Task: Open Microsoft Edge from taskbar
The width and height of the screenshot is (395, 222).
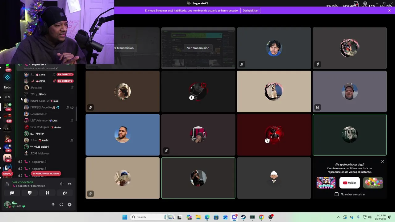Action: coord(207,217)
